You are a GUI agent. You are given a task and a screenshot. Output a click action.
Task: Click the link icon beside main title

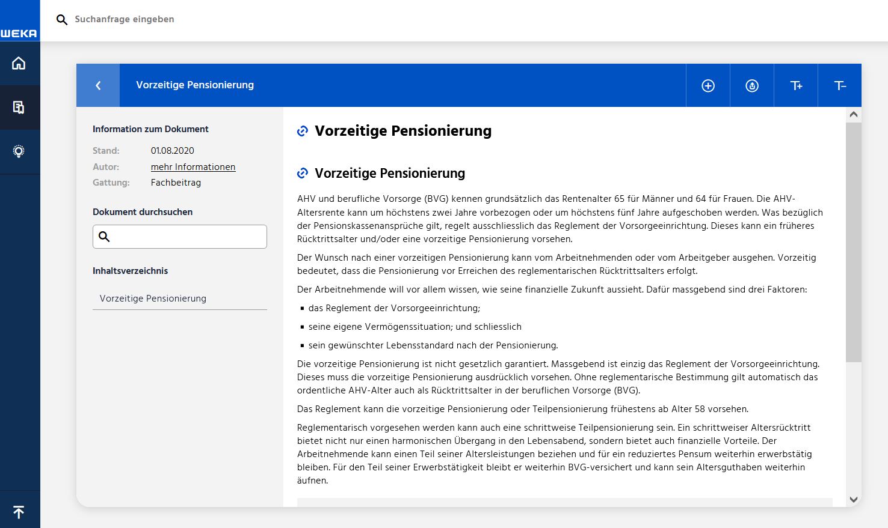click(x=303, y=132)
